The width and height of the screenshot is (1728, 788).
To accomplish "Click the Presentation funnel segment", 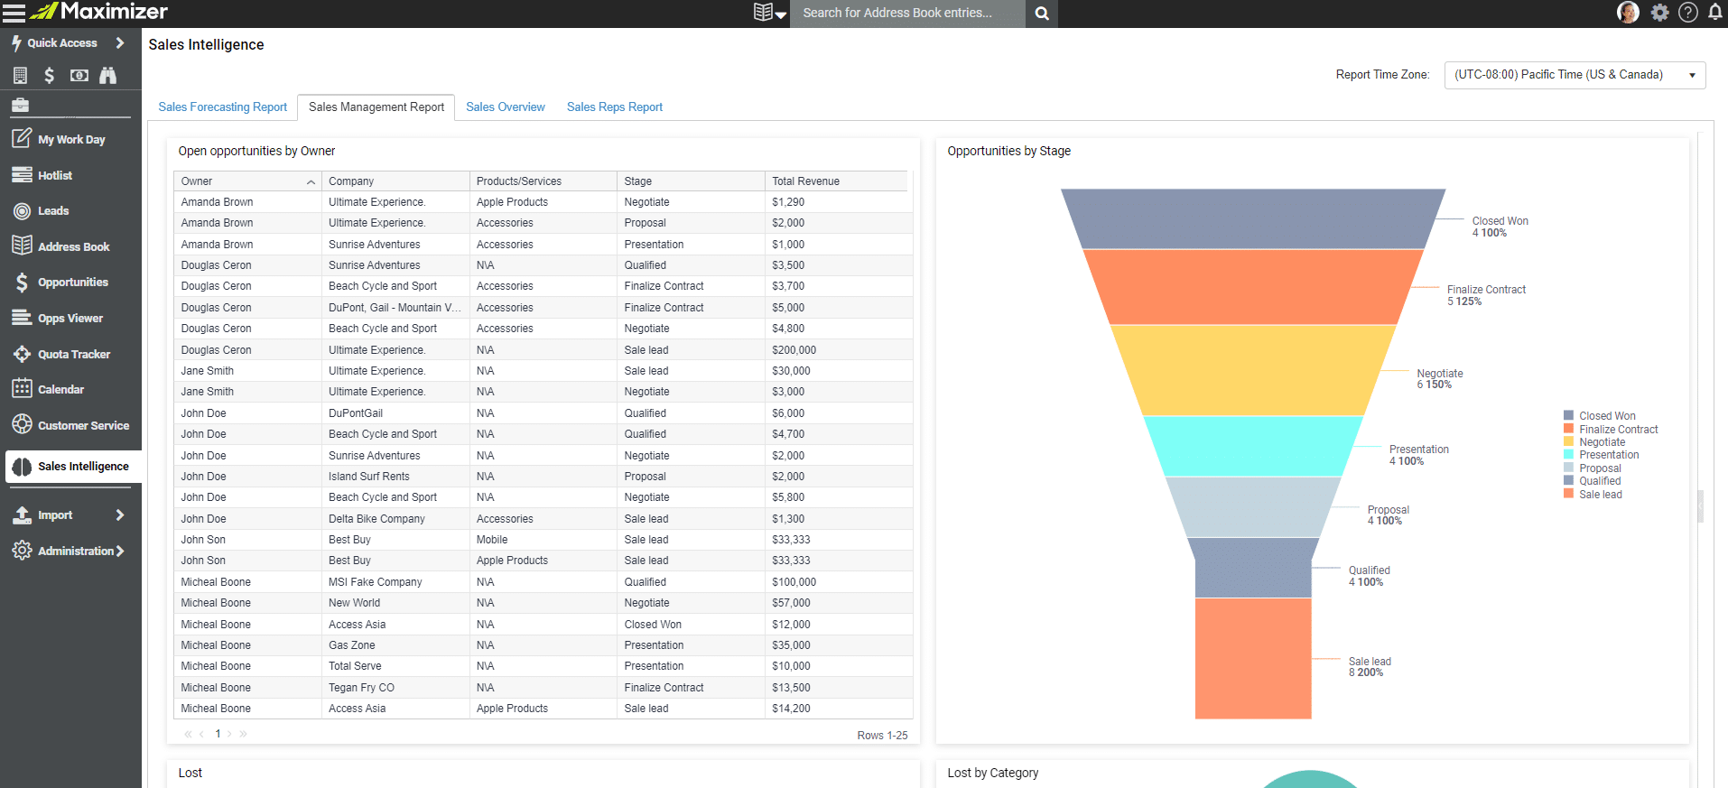I will click(x=1253, y=446).
